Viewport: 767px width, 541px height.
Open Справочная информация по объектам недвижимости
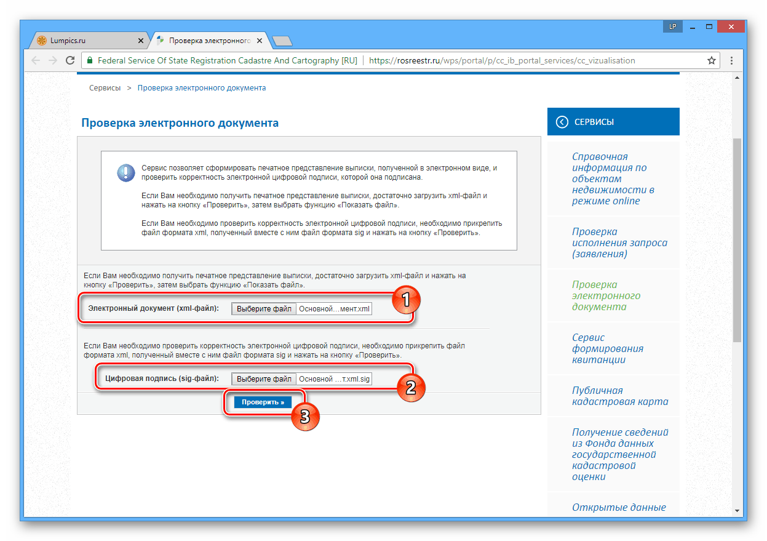click(x=613, y=178)
